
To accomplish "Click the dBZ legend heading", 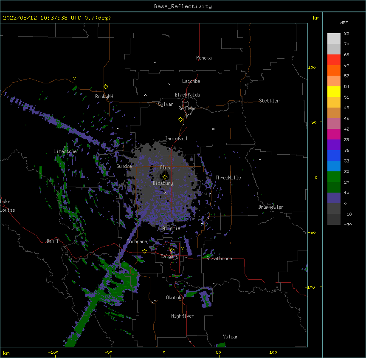I will click(344, 23).
